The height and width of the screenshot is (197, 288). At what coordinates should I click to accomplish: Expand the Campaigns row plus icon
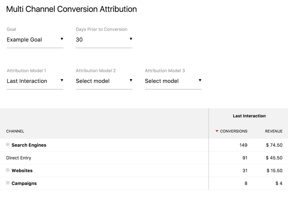(x=8, y=183)
